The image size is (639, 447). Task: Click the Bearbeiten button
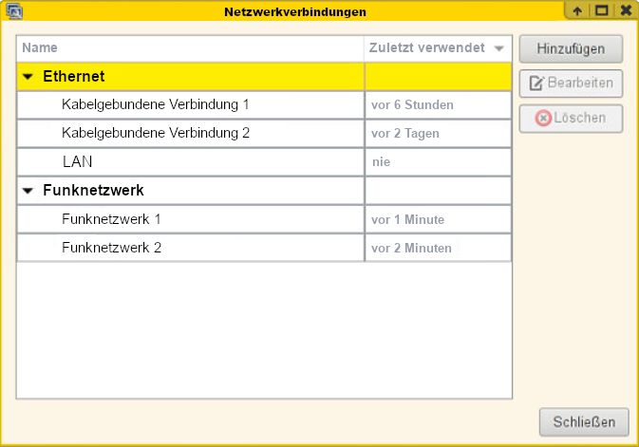(570, 84)
